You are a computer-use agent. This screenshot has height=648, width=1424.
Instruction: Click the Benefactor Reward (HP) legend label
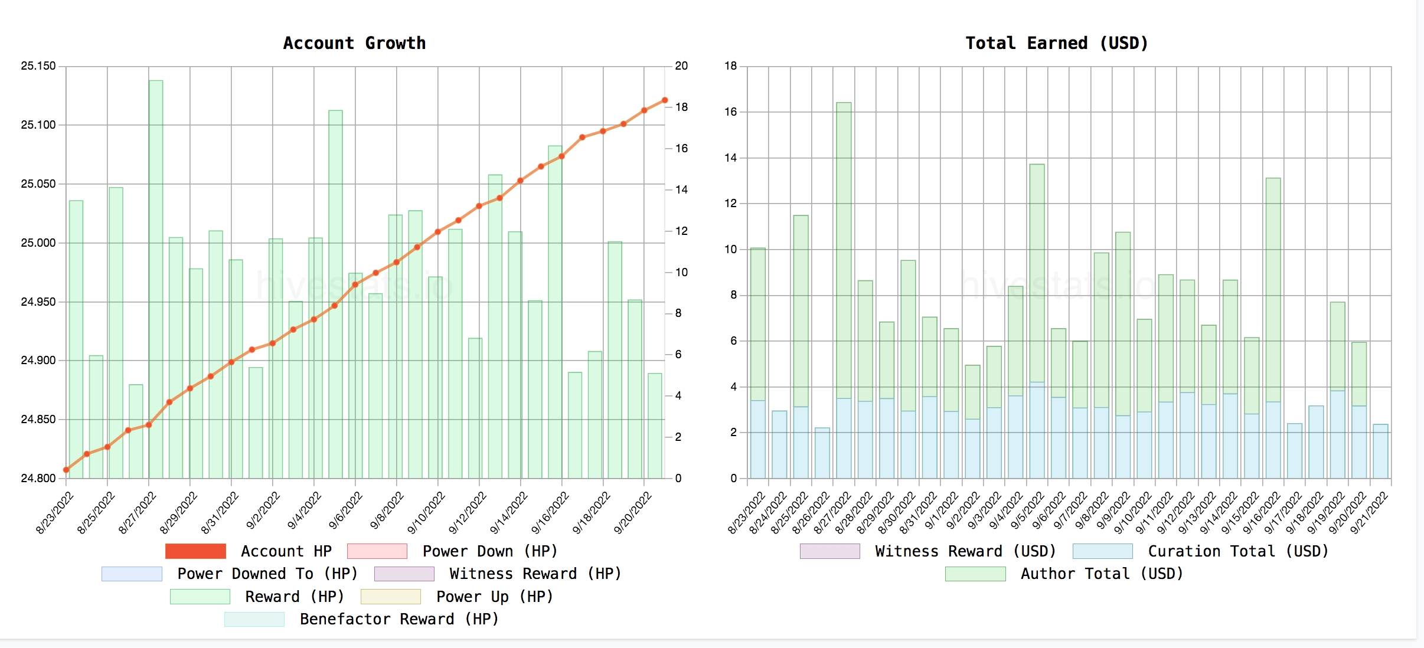tap(399, 619)
